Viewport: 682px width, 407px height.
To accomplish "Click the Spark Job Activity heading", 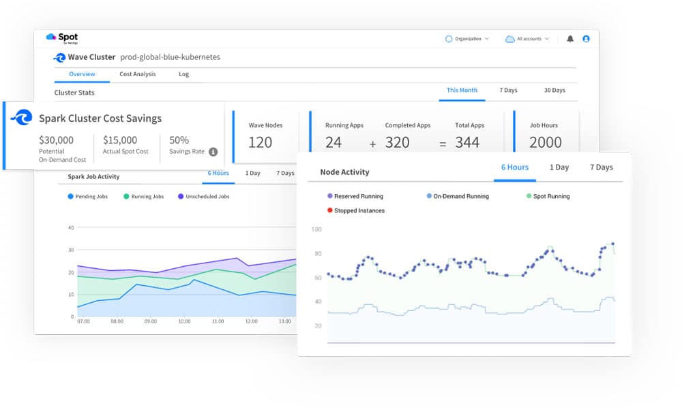I will click(93, 176).
